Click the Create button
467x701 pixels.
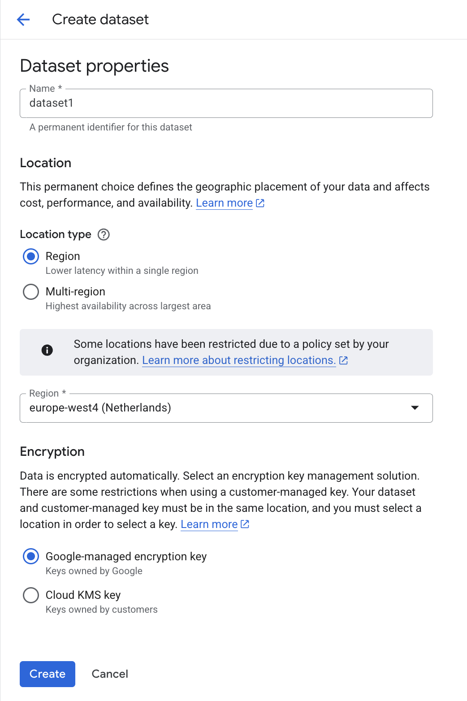point(47,674)
